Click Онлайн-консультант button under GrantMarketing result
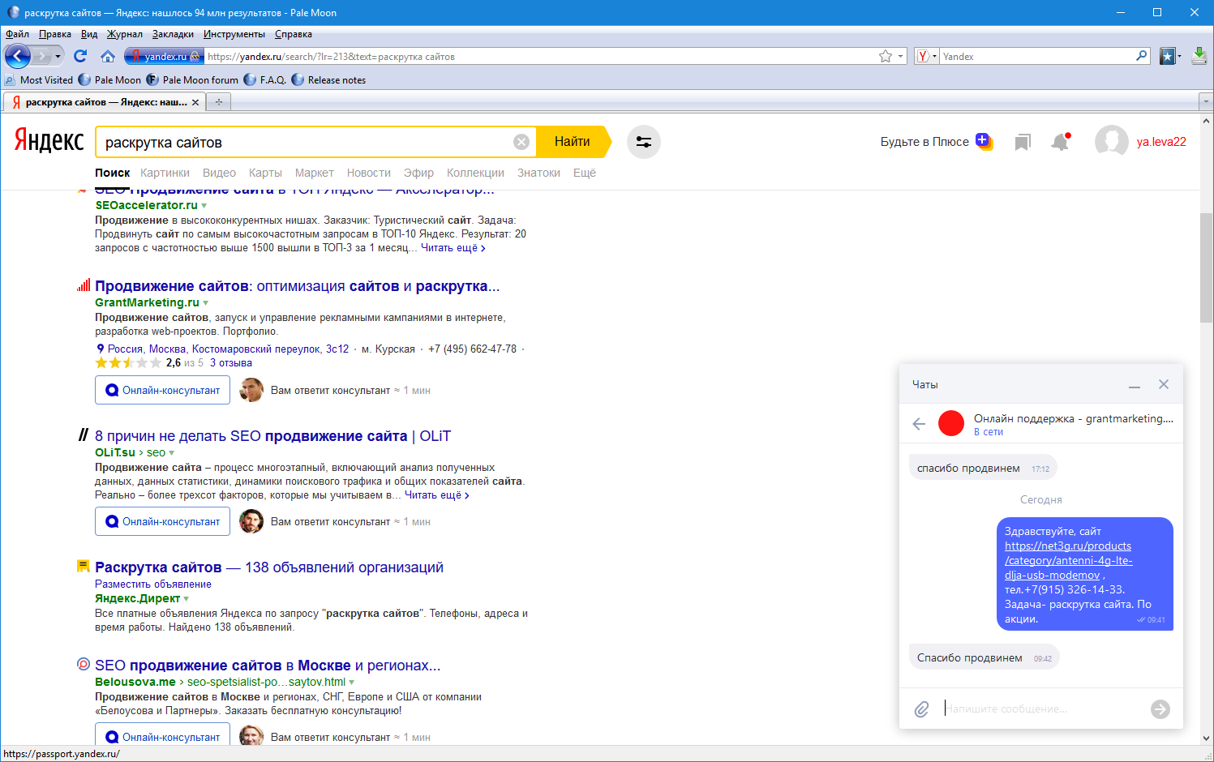1214x762 pixels. [162, 390]
